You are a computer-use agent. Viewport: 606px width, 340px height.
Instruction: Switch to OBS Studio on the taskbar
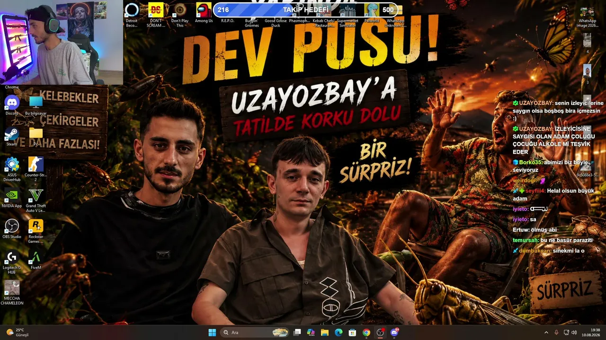coord(380,332)
